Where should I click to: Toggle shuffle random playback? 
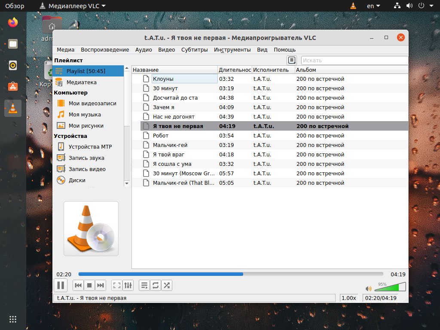pos(167,285)
